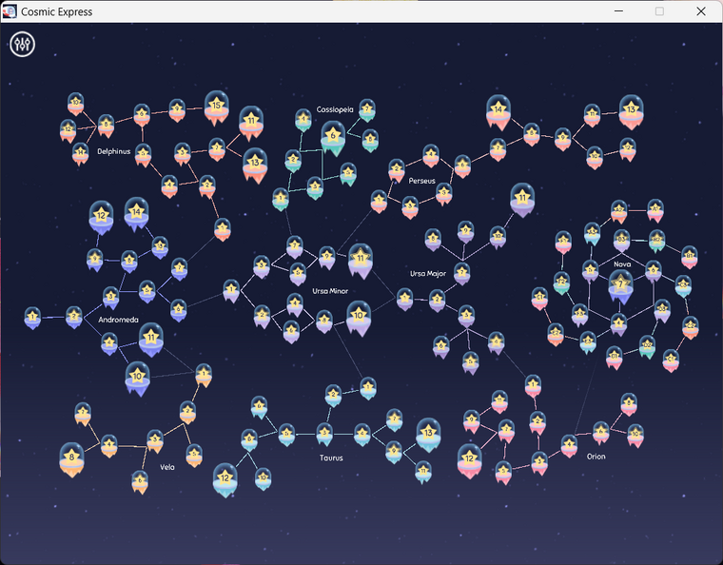Click the Andromeda constellation label
The image size is (723, 565).
(118, 320)
